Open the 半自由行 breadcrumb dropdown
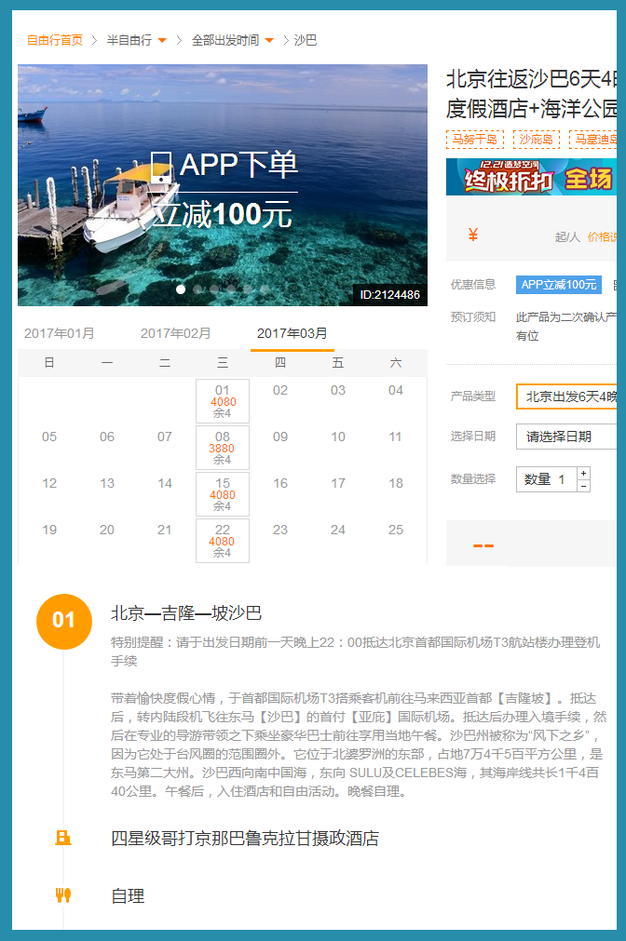Viewport: 626px width, 941px height. tap(129, 40)
